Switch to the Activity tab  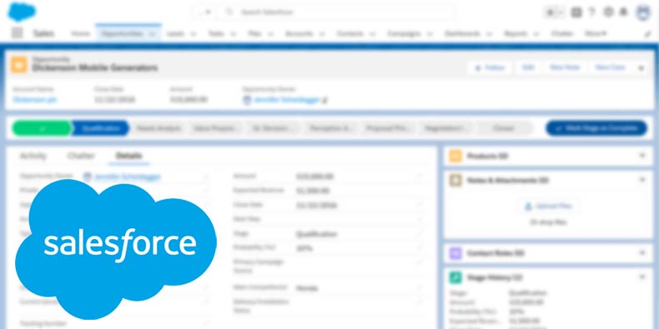pyautogui.click(x=33, y=156)
